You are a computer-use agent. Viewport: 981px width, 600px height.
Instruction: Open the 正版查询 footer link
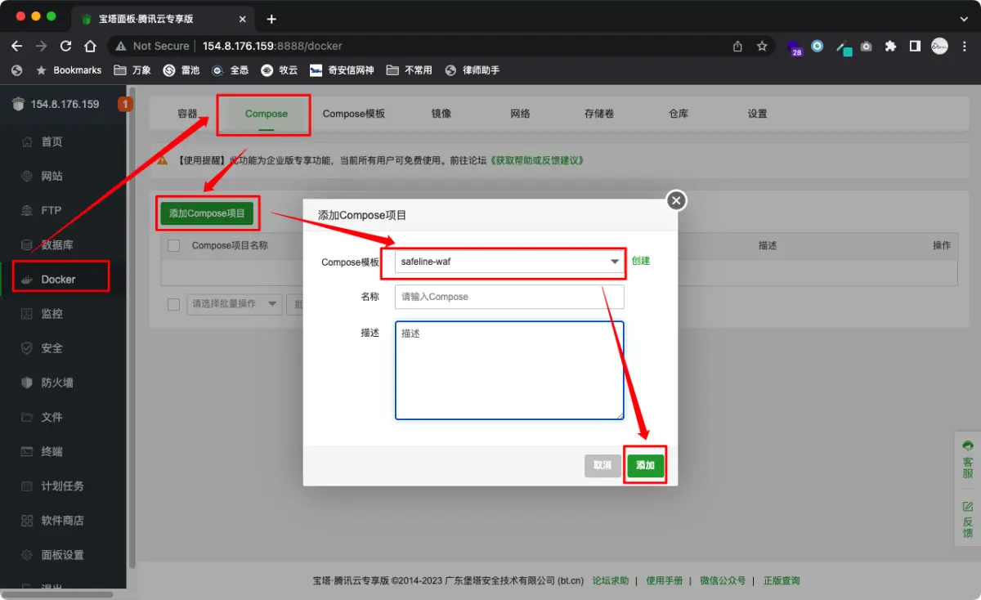coord(782,580)
